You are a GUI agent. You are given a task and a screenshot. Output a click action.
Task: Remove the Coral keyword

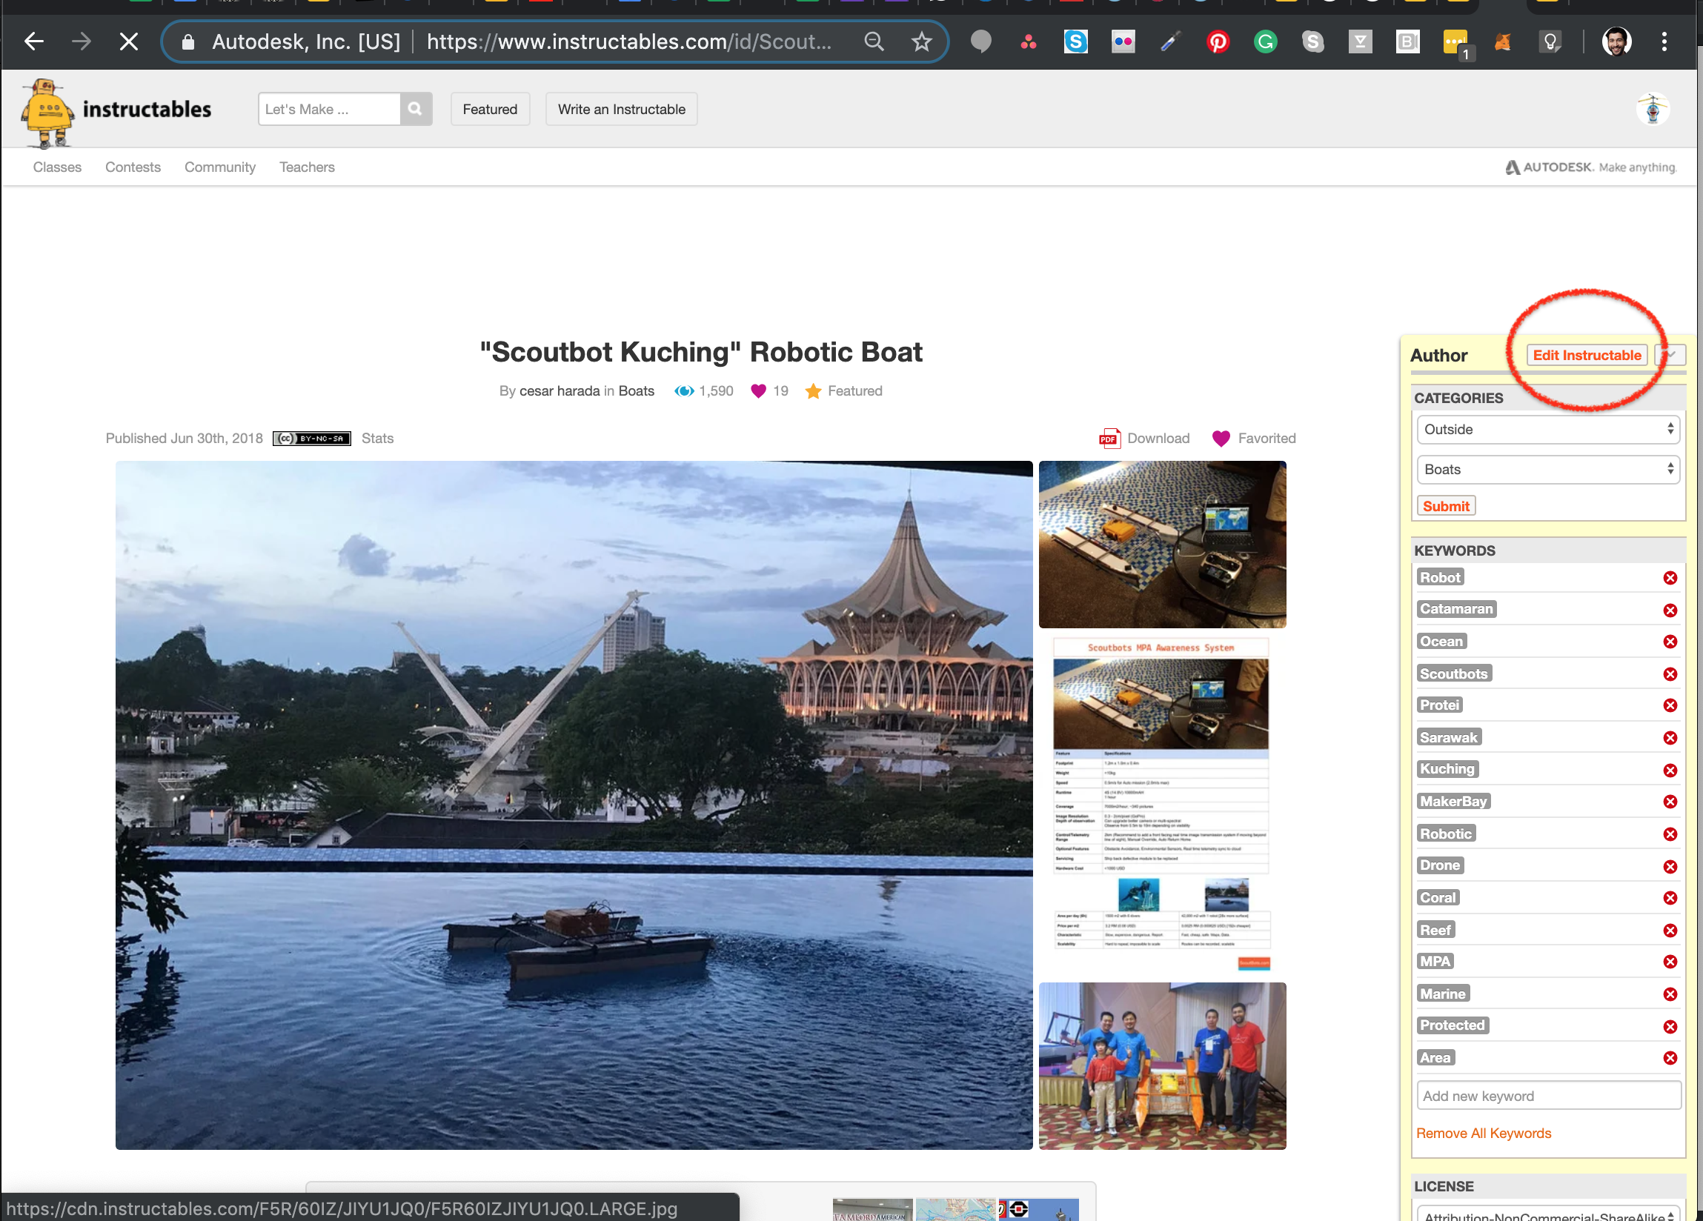click(1670, 897)
